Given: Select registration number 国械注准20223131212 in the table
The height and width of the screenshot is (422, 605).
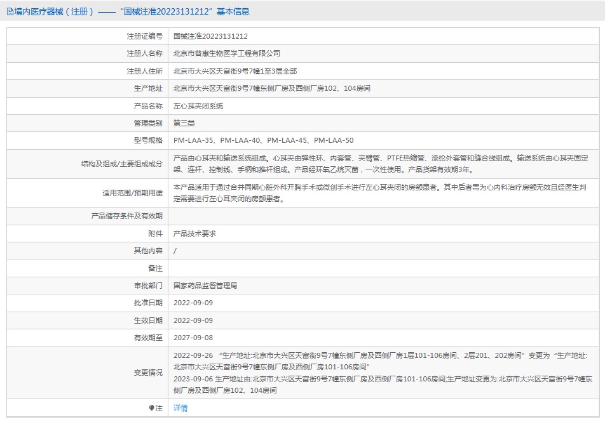Looking at the screenshot, I should 210,37.
